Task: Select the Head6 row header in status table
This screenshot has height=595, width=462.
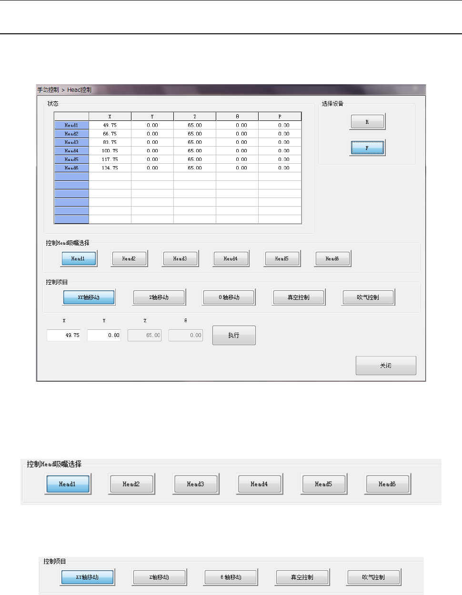Action: 71,168
